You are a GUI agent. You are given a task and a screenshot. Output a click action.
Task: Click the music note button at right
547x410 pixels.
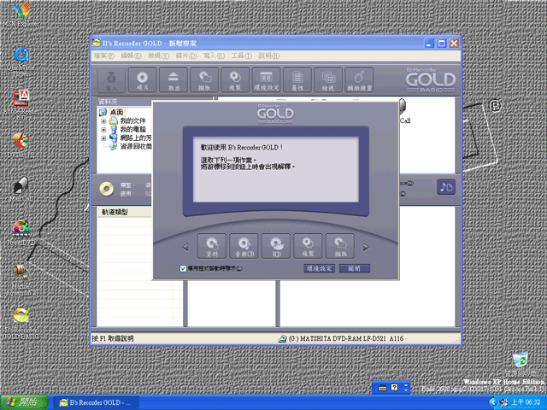446,187
